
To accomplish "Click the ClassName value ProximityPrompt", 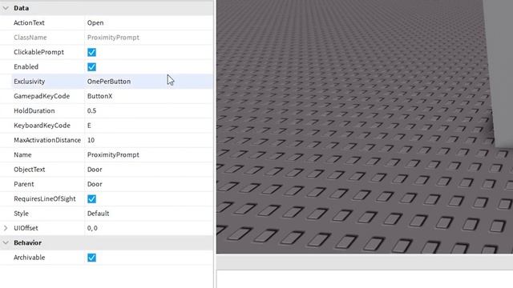I will tap(113, 38).
